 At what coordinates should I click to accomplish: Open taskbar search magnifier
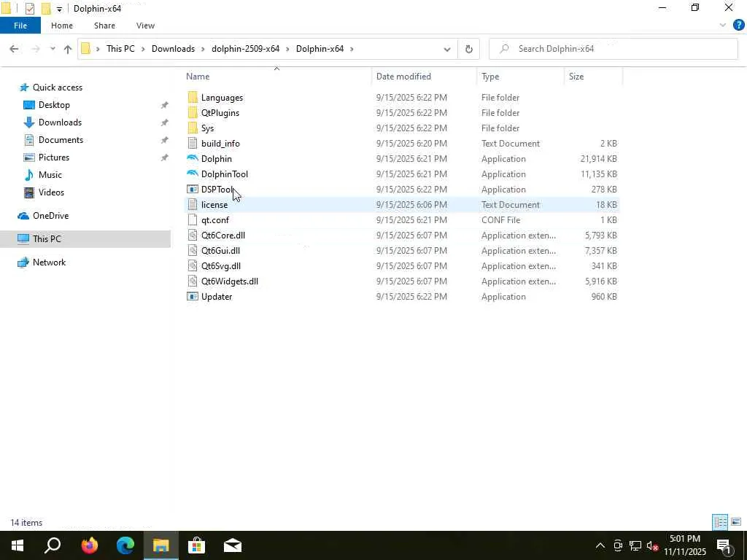[x=53, y=545]
